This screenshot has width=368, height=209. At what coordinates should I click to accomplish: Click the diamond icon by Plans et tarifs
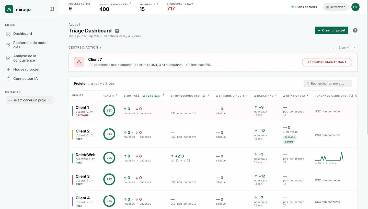[x=293, y=7]
